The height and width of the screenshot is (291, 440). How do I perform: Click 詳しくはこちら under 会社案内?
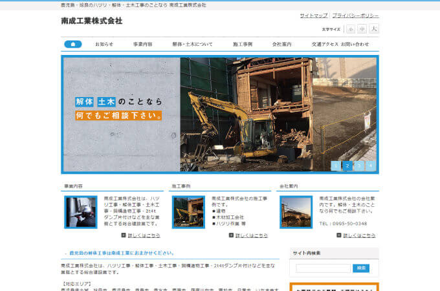pos(358,235)
